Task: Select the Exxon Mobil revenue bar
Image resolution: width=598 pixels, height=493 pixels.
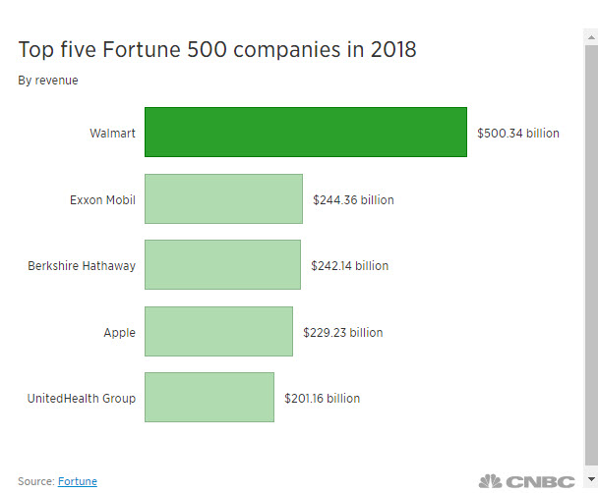Action: [x=223, y=199]
